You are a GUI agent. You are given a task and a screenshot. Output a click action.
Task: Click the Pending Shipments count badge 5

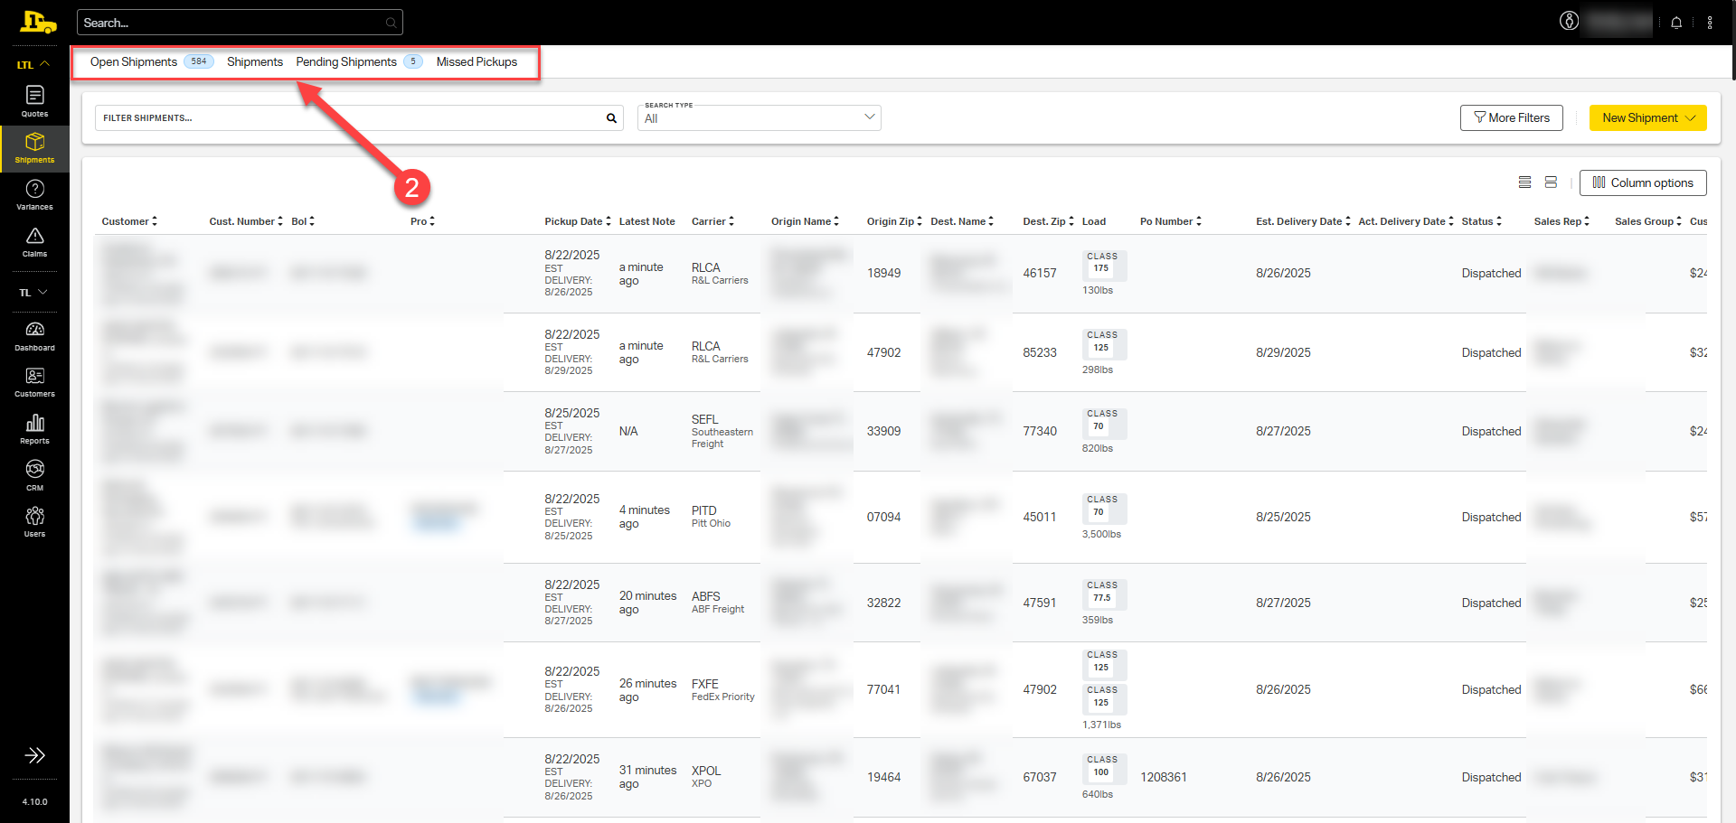pyautogui.click(x=413, y=61)
